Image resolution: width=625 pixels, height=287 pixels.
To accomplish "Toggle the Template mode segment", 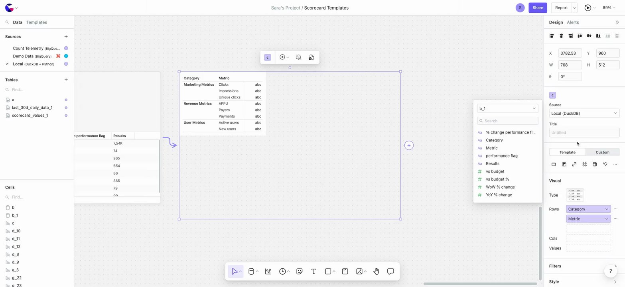I will [x=567, y=152].
